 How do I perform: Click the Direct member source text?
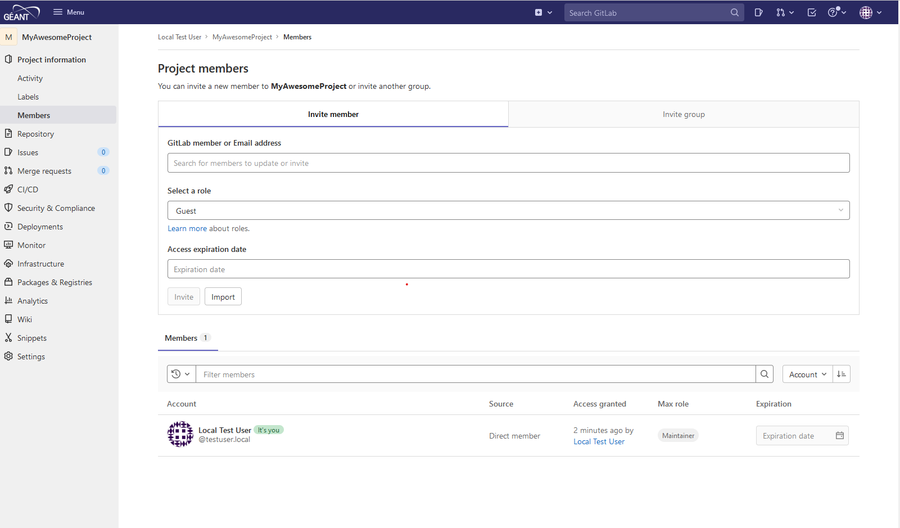[514, 436]
